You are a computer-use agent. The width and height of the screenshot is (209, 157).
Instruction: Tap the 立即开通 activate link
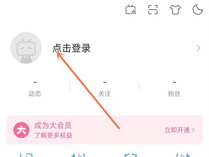(177, 130)
